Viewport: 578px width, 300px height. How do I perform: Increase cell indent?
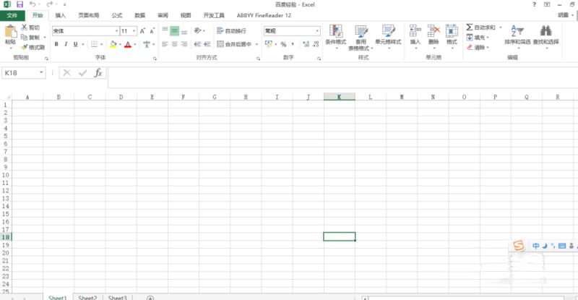(x=207, y=44)
